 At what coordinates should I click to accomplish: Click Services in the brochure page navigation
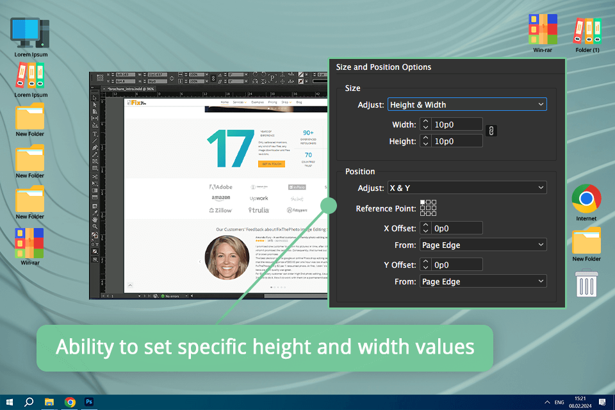(238, 102)
